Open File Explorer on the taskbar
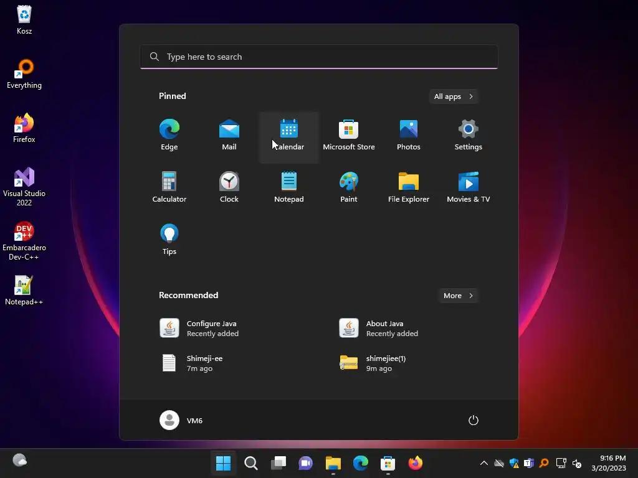 click(x=333, y=463)
